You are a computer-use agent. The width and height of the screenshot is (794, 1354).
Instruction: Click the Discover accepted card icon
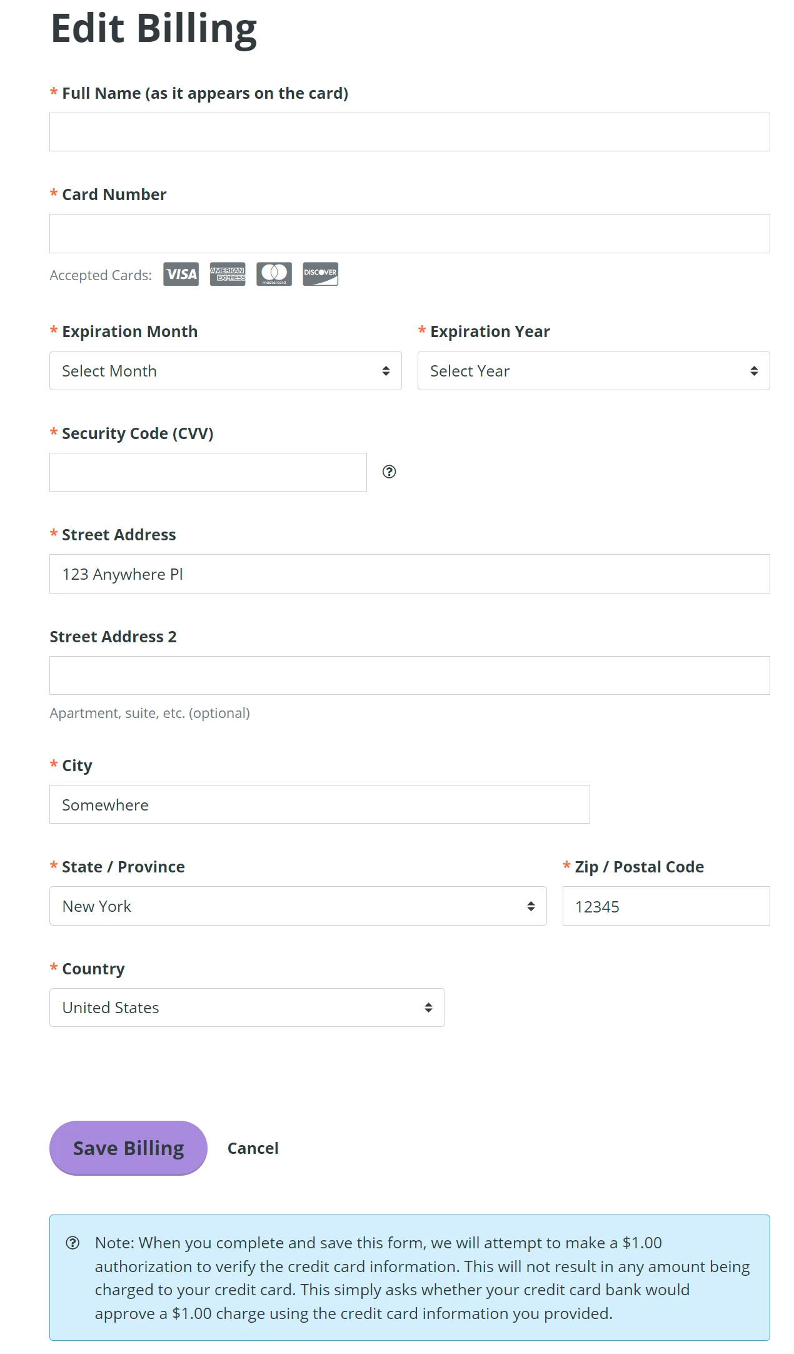pos(320,274)
